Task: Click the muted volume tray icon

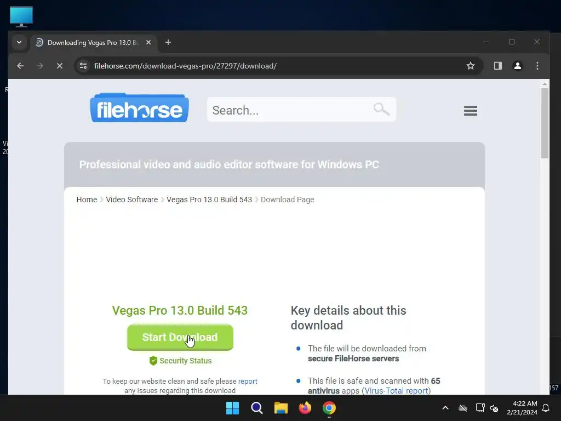Action: coord(494,408)
